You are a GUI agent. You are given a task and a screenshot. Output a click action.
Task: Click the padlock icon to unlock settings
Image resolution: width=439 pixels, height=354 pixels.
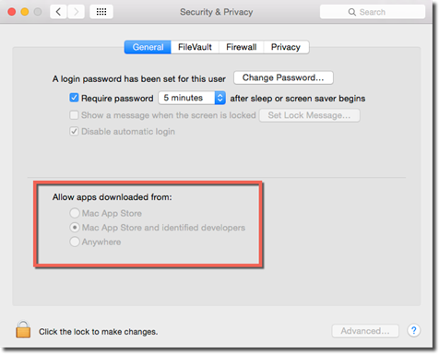(23, 329)
